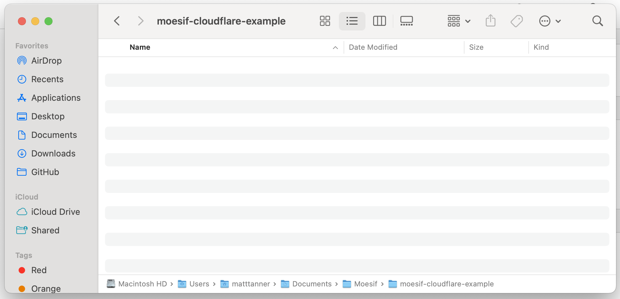Image resolution: width=620 pixels, height=299 pixels.
Task: Sort files by Size column
Action: click(476, 47)
